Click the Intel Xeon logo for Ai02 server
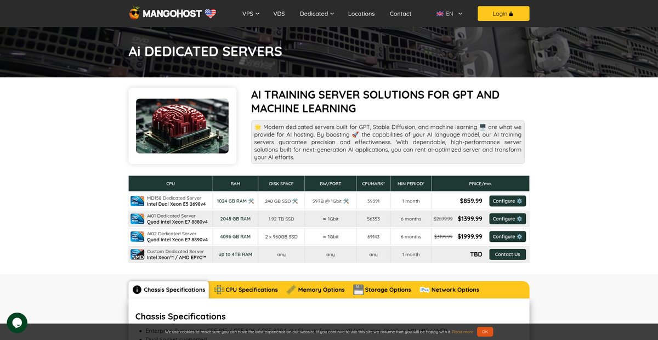Screen dimensions: 658x340 pos(137,236)
